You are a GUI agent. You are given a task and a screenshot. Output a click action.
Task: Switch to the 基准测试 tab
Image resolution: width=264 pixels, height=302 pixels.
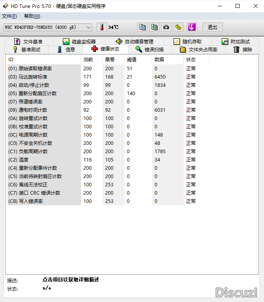(26, 50)
